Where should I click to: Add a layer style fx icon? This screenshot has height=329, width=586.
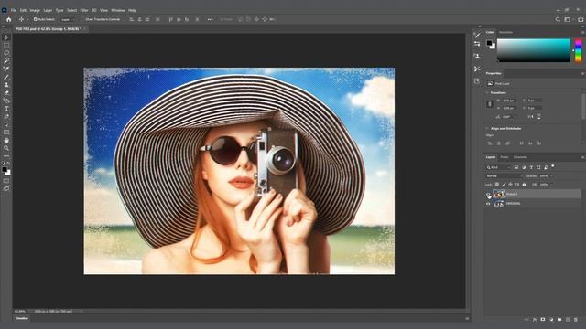pos(535,320)
